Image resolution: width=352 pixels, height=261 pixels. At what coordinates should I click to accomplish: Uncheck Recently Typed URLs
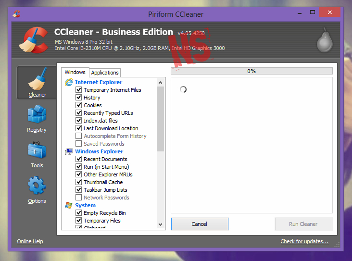coord(78,112)
